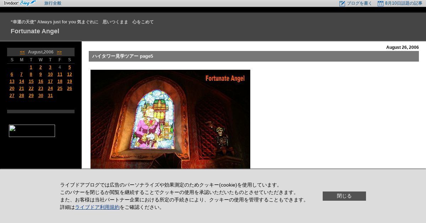Click the blog tagline starting “幸運の天使”
Screen dimensions: 426x223
coord(82,22)
